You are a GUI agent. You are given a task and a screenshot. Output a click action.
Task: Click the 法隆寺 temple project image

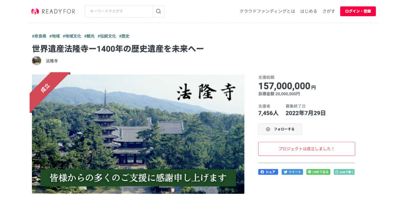point(138,134)
